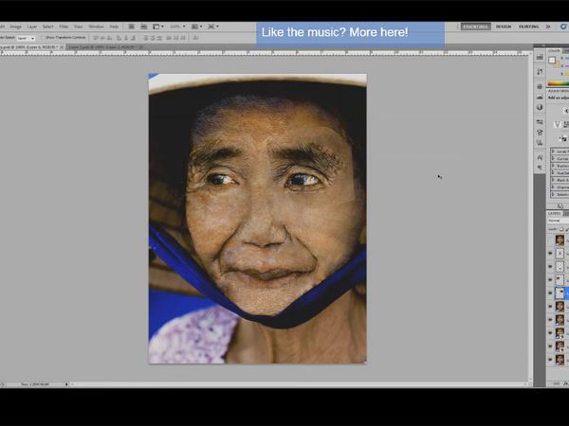Hide the sixth layer from top
Screen dimensions: 569x426
[x=550, y=307]
